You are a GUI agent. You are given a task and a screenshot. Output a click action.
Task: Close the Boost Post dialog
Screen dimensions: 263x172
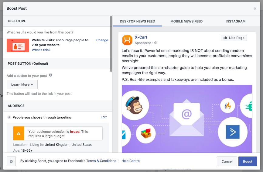255,9
